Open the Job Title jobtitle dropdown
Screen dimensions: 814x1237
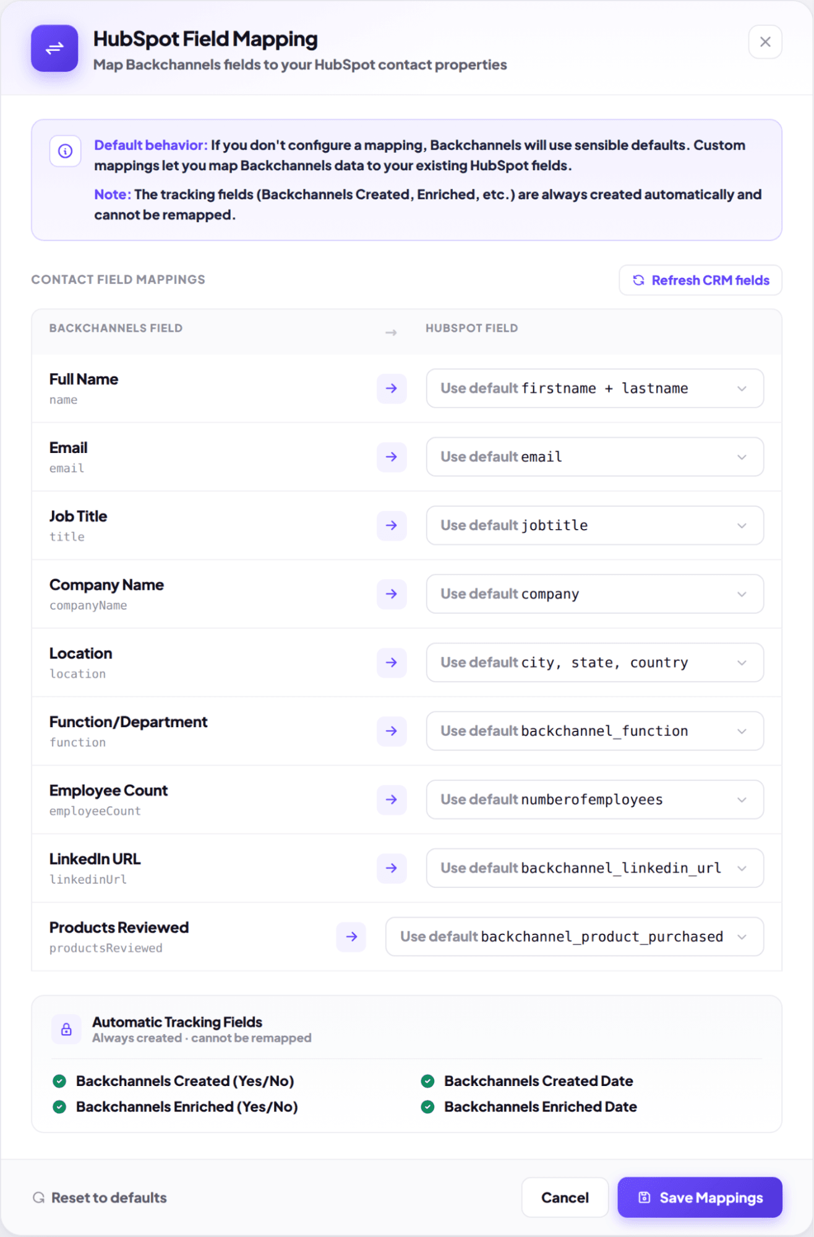[594, 525]
